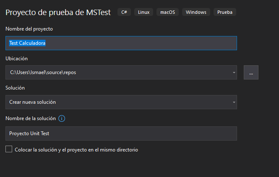
Task: Open the Solución combo box arrow
Action: click(234, 102)
